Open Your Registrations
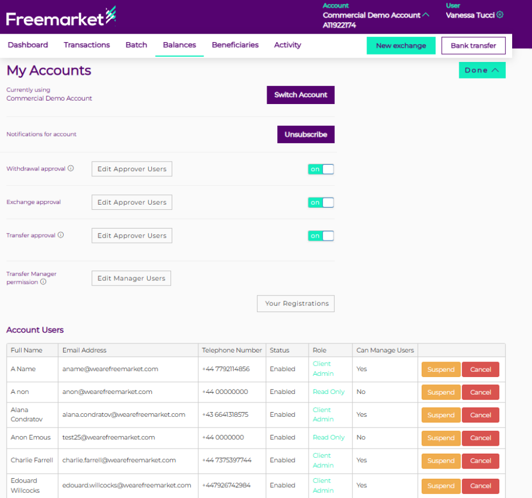The height and width of the screenshot is (498, 532). pos(296,304)
